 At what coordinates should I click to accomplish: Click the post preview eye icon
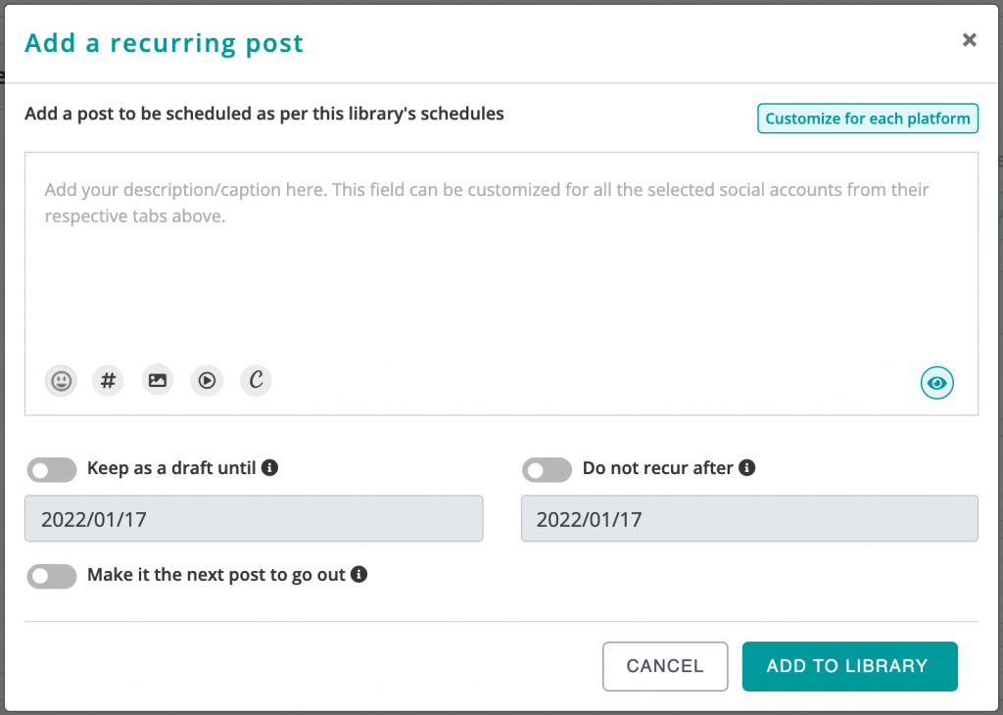coord(936,382)
